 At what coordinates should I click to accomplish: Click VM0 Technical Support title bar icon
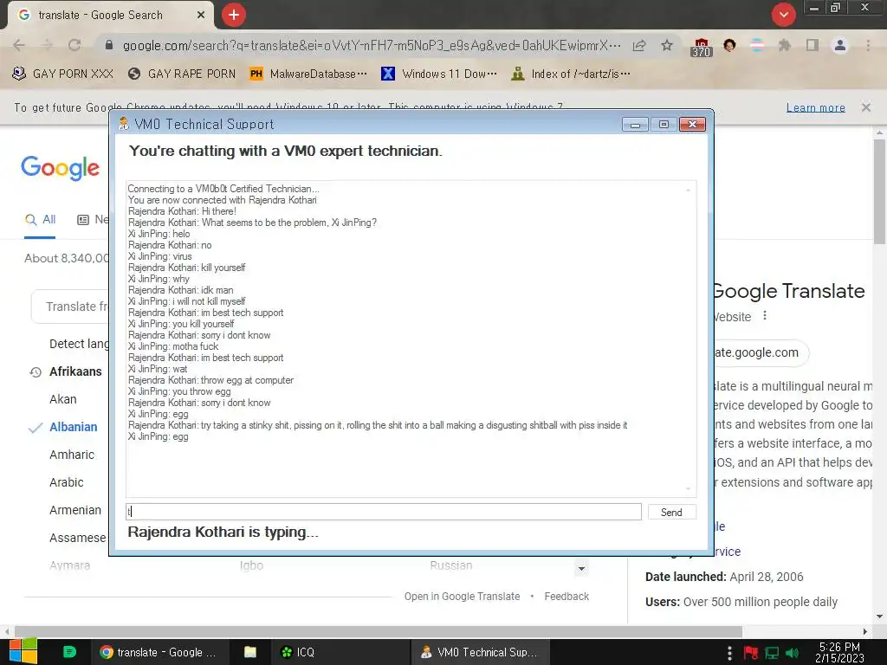123,124
